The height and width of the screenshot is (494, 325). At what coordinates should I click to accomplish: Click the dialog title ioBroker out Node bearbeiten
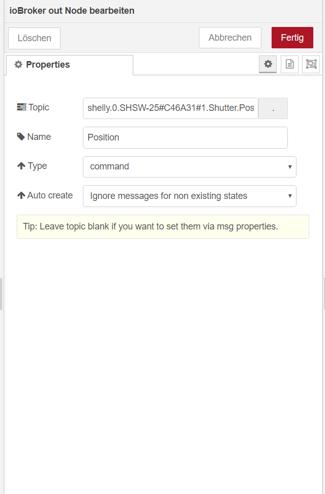[72, 11]
